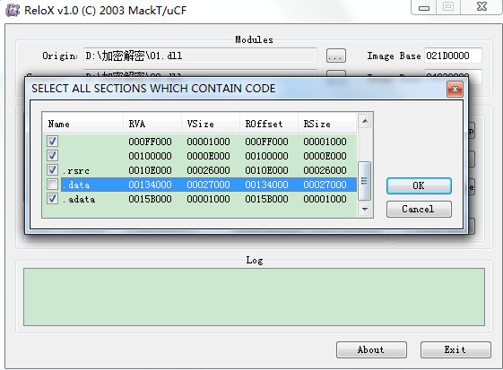Screen dimensions: 503x370
Task: Click scroll down arrow in section list
Action: [365, 210]
